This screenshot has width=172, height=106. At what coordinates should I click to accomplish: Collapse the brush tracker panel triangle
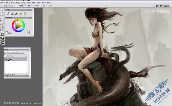(6, 10)
